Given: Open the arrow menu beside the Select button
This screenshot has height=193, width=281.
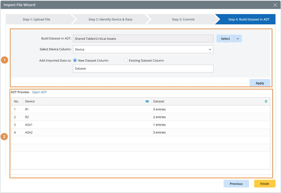Looking at the screenshot, I should (x=238, y=38).
